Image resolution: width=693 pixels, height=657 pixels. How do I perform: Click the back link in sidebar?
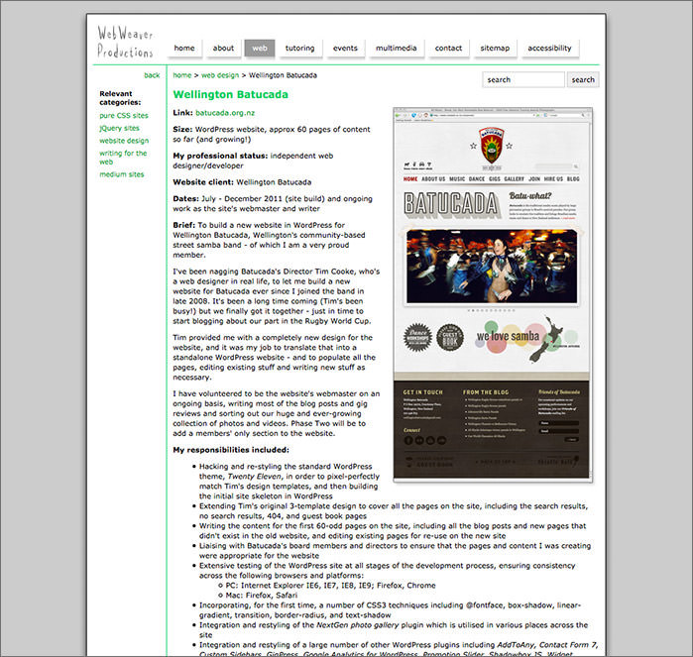(152, 75)
